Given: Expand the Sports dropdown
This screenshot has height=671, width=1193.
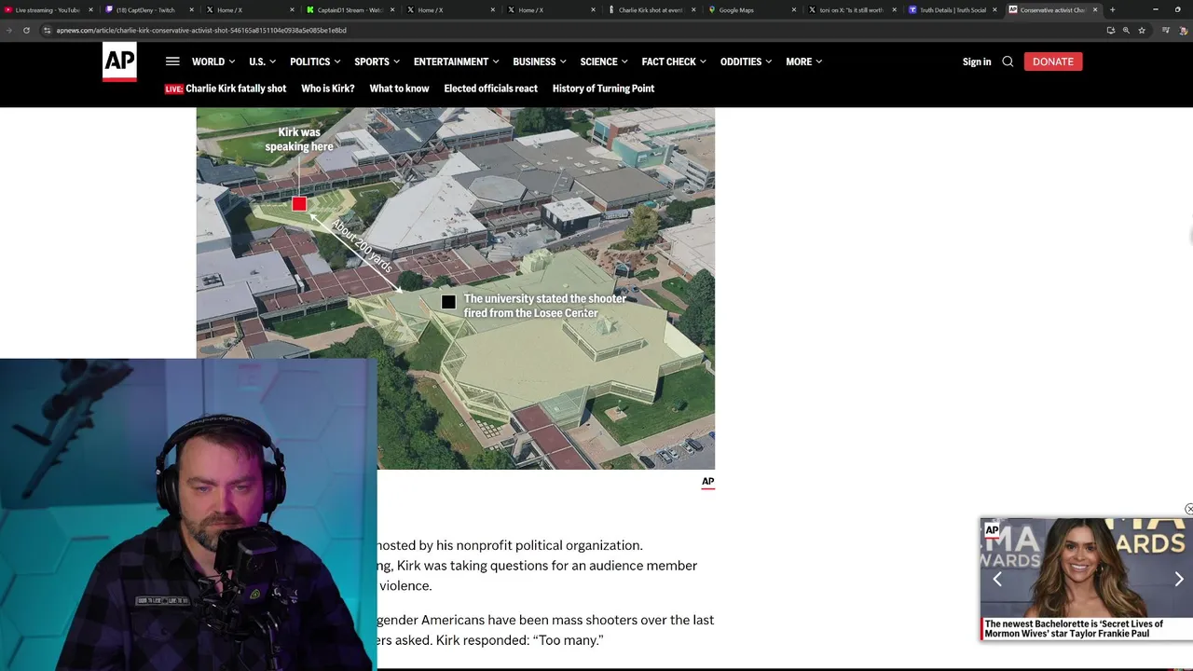Looking at the screenshot, I should tap(377, 62).
